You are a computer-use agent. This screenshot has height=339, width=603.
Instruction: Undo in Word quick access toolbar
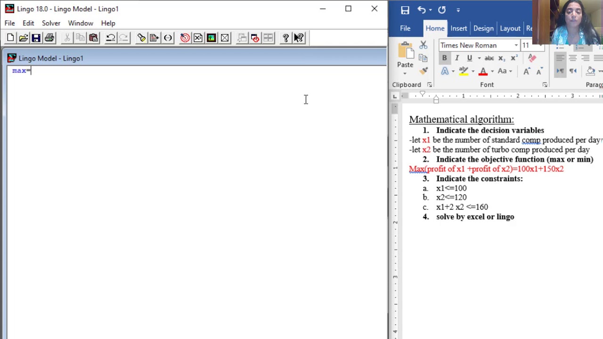pyautogui.click(x=421, y=10)
